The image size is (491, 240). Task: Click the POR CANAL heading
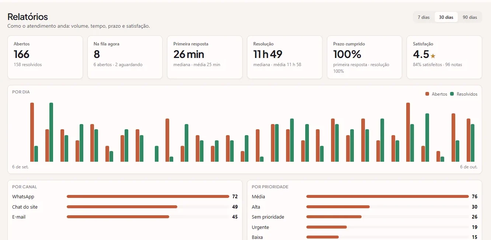coord(25,187)
